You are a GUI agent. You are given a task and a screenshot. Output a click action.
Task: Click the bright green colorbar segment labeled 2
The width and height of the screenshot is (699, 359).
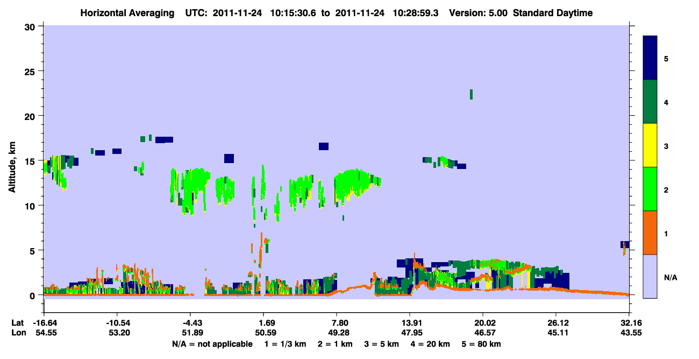point(651,189)
